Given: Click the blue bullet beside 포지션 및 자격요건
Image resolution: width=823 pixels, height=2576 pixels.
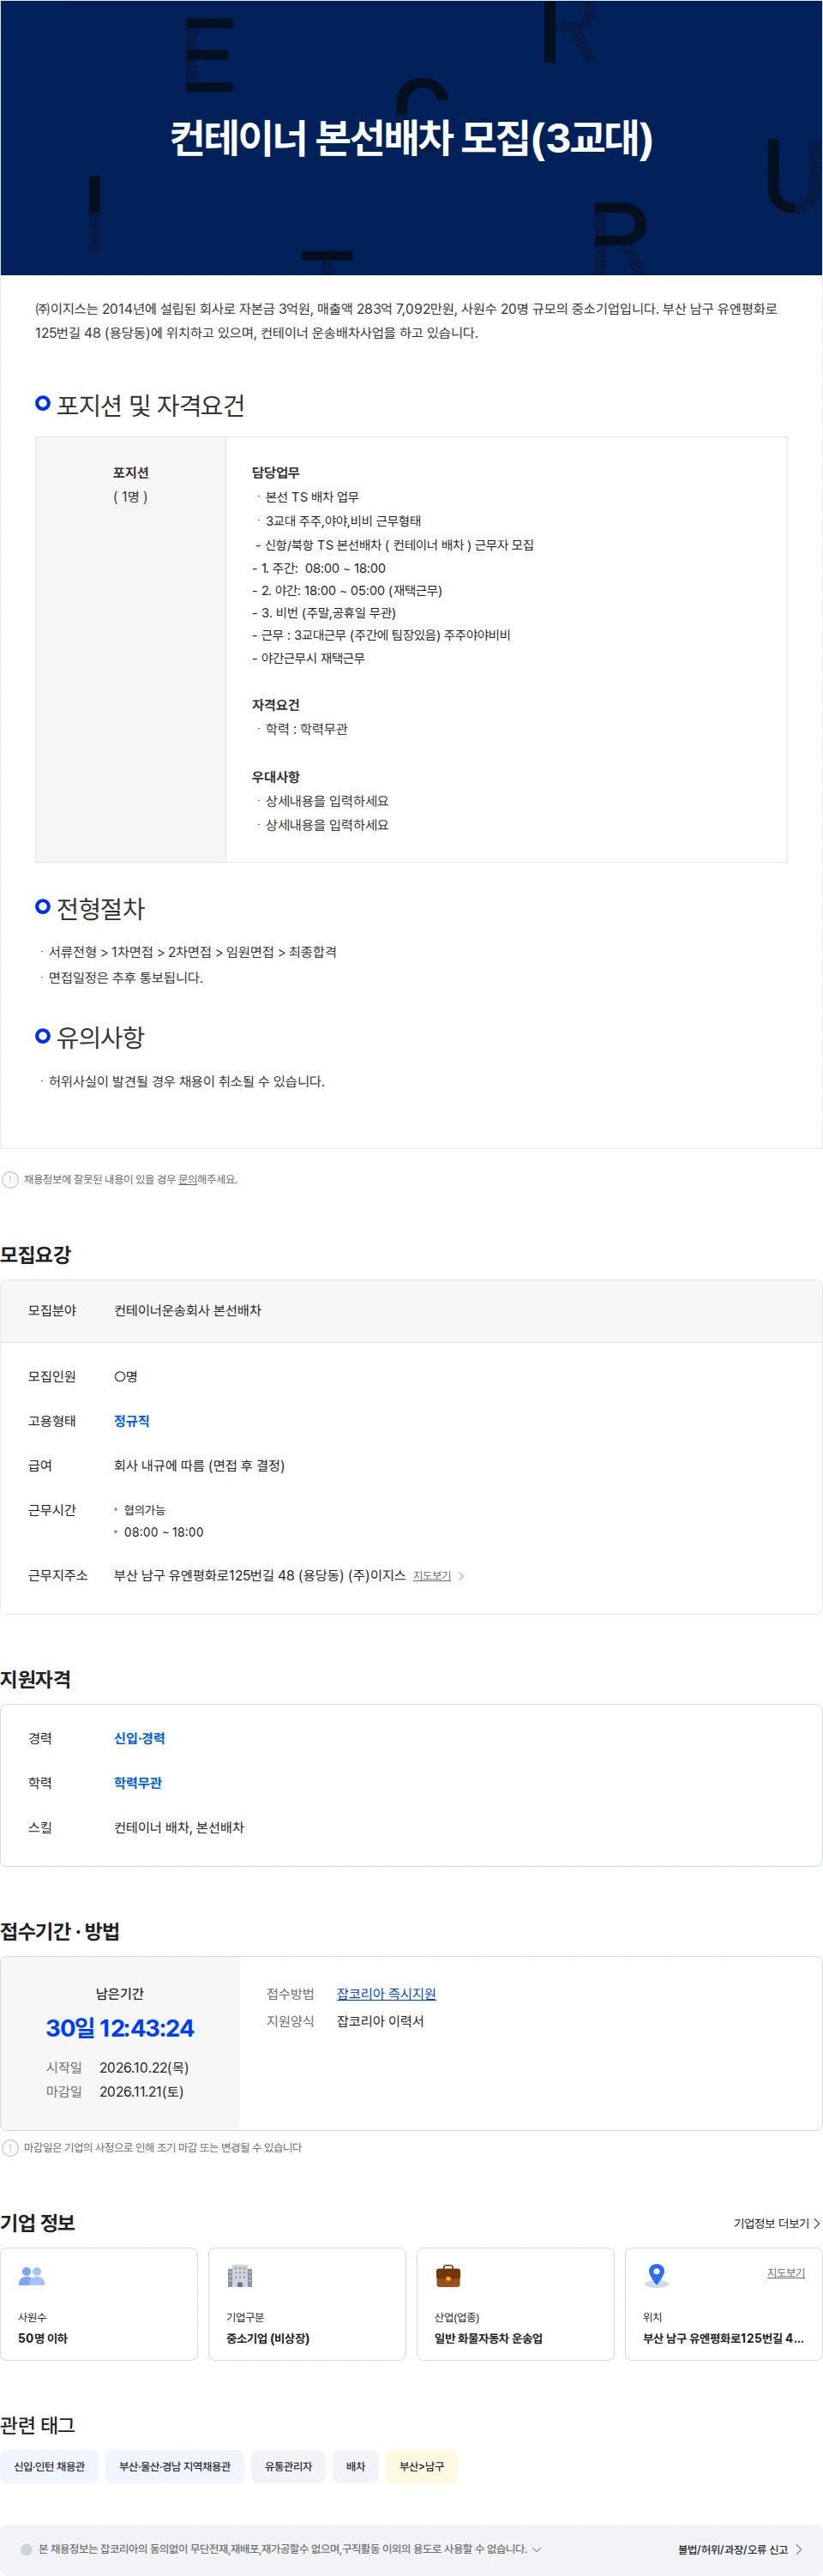Looking at the screenshot, I should (x=43, y=403).
